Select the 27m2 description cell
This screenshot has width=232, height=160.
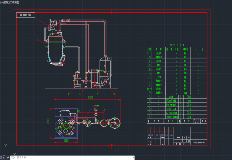172,101
